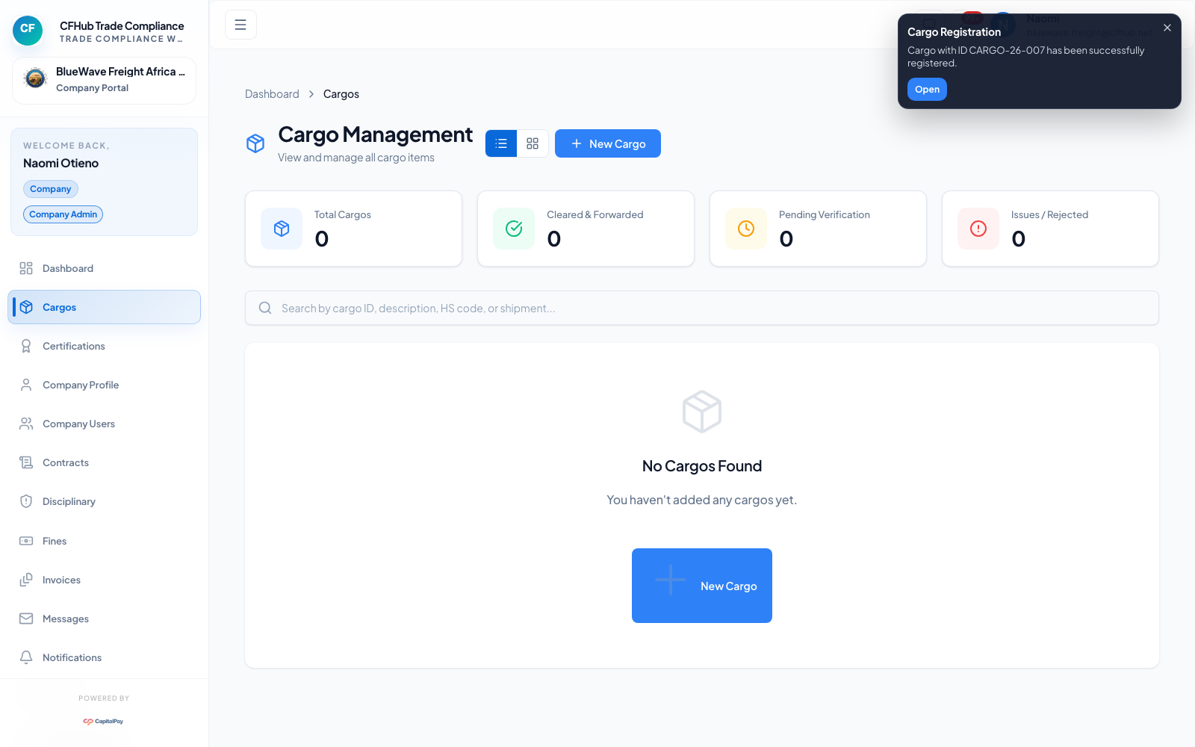Dismiss the Cargo Registration notification

pyautogui.click(x=1167, y=28)
